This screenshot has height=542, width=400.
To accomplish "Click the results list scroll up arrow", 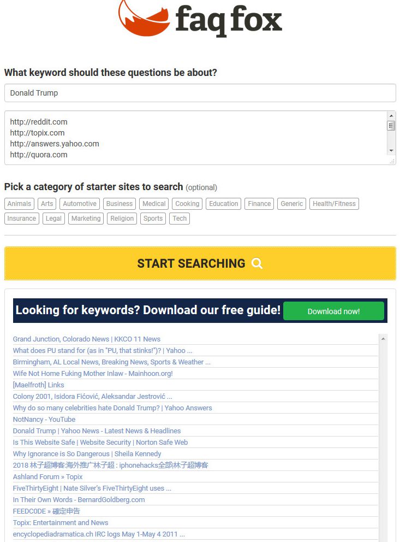I will (x=383, y=339).
